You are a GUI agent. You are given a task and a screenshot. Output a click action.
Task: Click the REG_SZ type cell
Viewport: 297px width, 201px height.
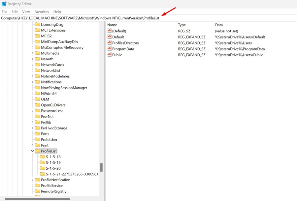point(184,31)
